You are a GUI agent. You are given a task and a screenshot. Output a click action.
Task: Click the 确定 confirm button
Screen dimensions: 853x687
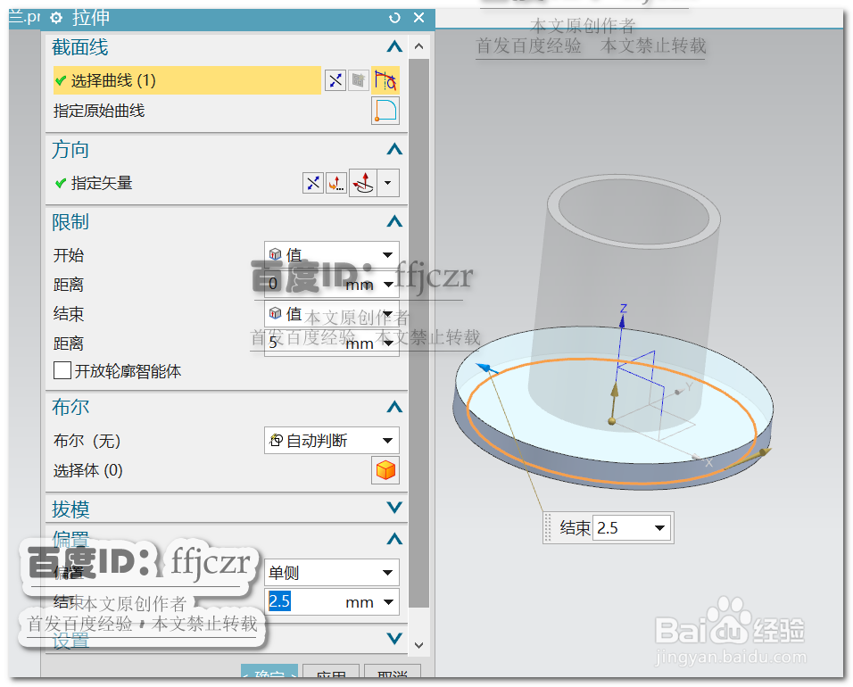coord(269,675)
